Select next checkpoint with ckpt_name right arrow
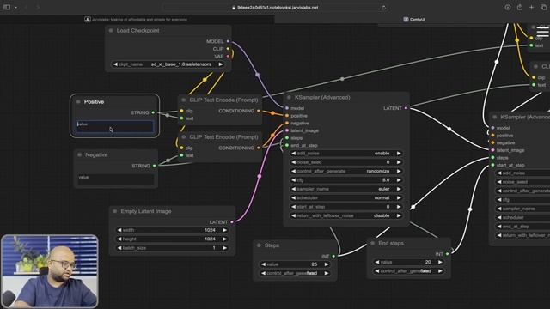This screenshot has height=309, width=550. pyautogui.click(x=221, y=64)
